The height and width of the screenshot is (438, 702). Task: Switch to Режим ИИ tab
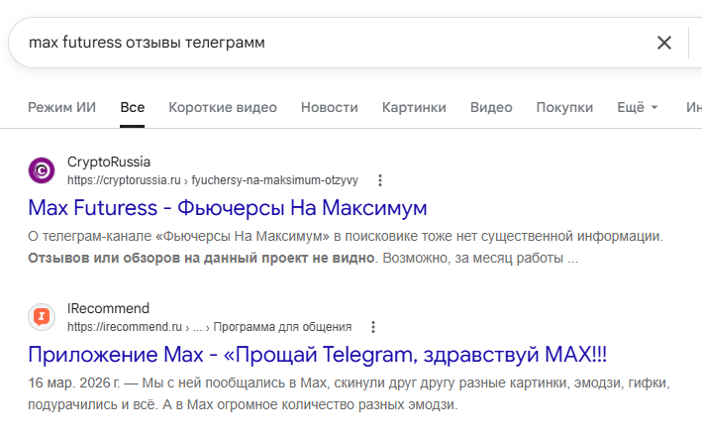[61, 107]
